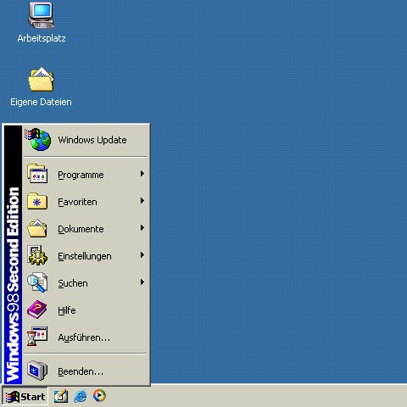The image size is (407, 407).
Task: Click the Programme folder icon
Action: tap(37, 174)
